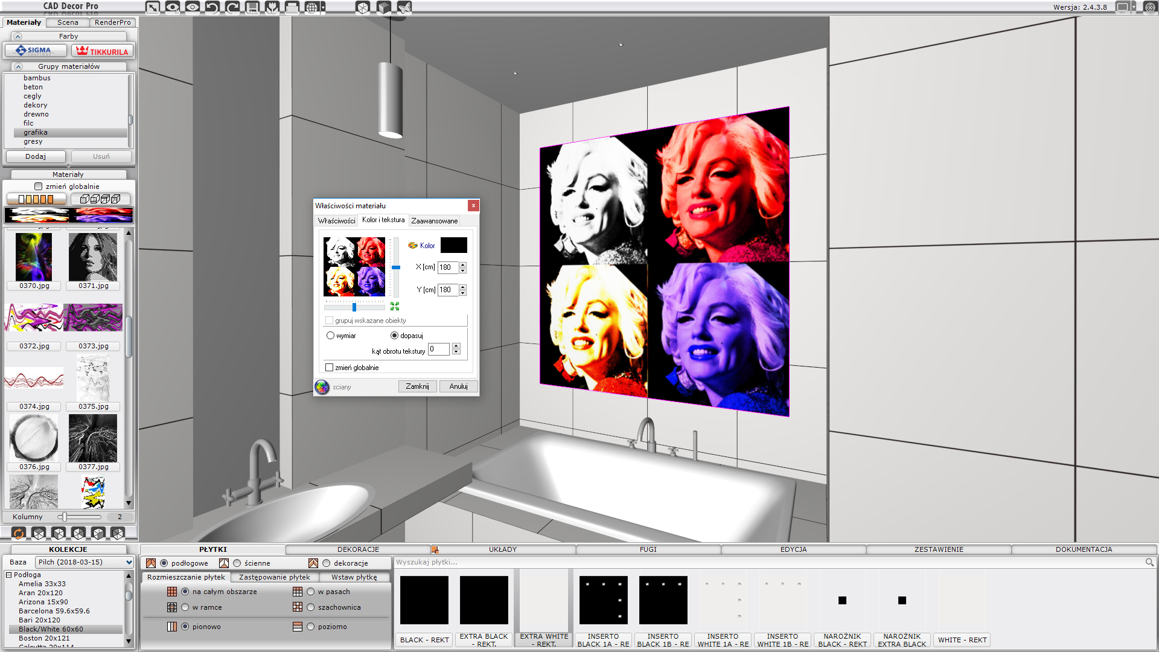
Task: Click the Anuluj button
Action: tap(458, 386)
